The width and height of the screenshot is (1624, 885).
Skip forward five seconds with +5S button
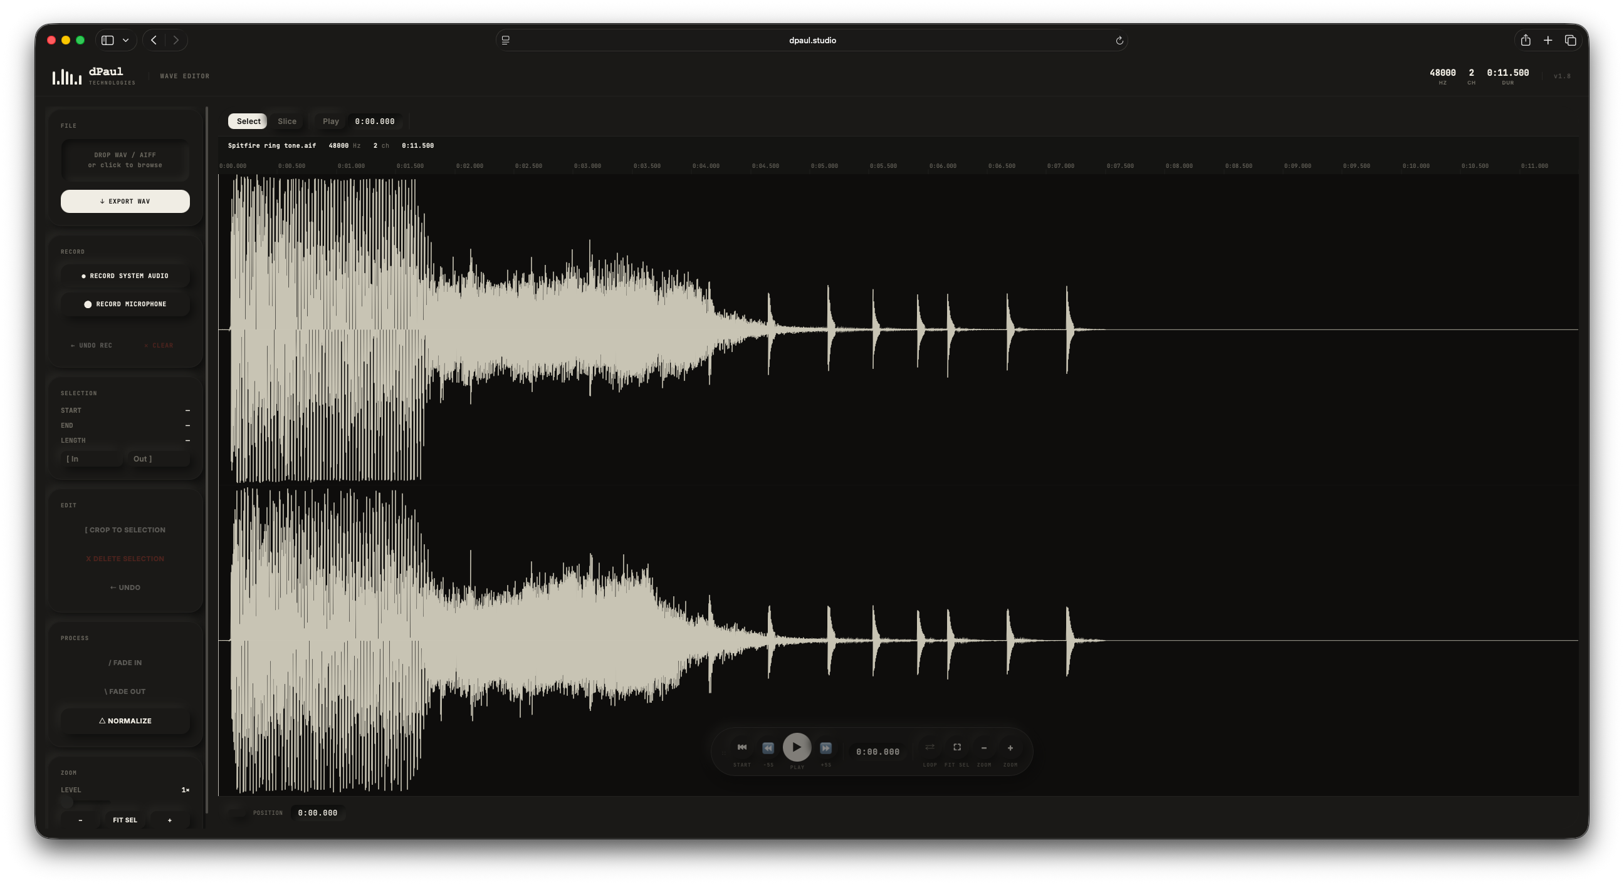(826, 748)
